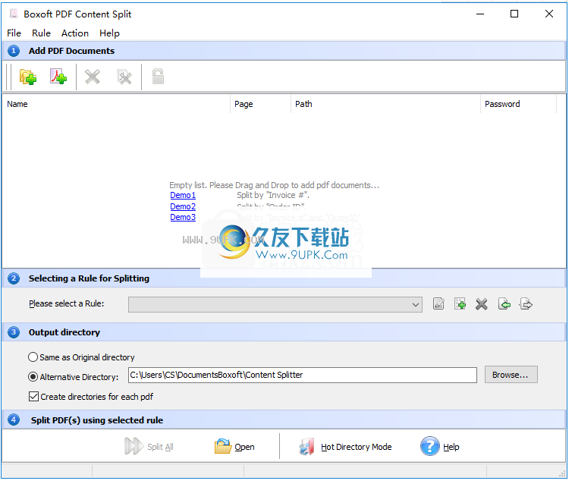This screenshot has height=484, width=572.
Task: Click the Name column header
Action: pyautogui.click(x=116, y=104)
